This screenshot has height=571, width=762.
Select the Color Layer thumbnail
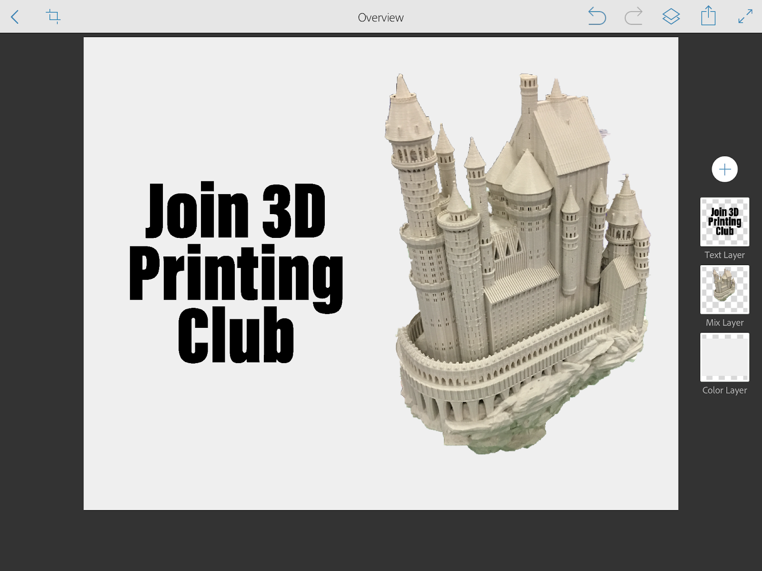(725, 357)
